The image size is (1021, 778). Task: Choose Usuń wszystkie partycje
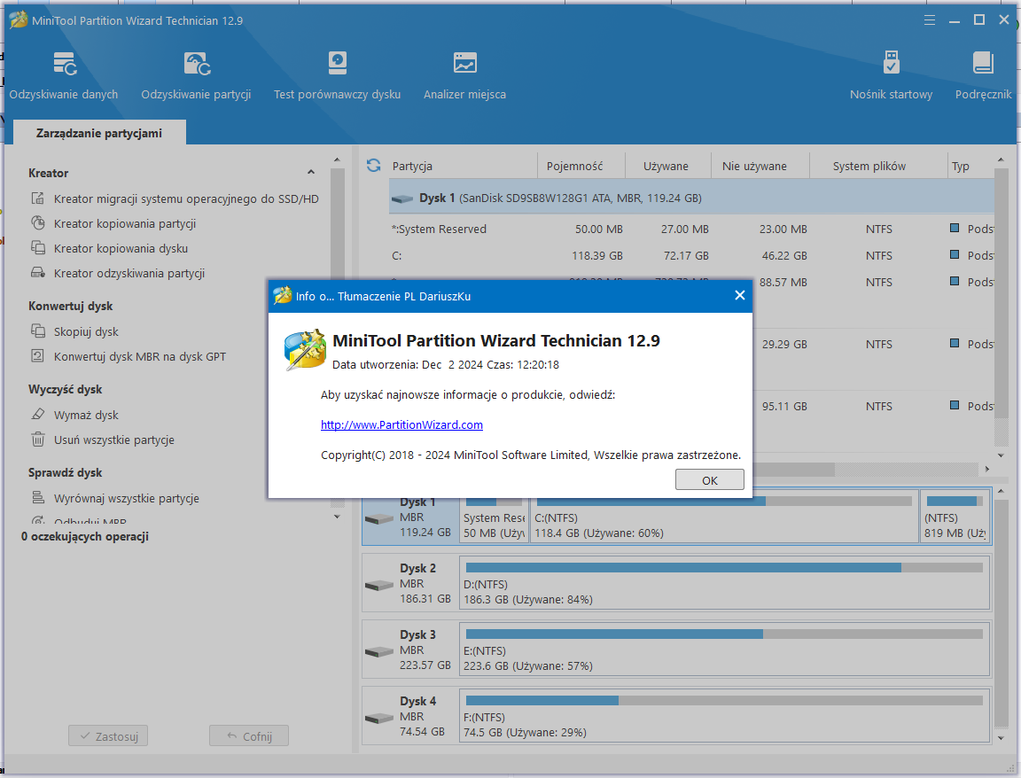(103, 440)
